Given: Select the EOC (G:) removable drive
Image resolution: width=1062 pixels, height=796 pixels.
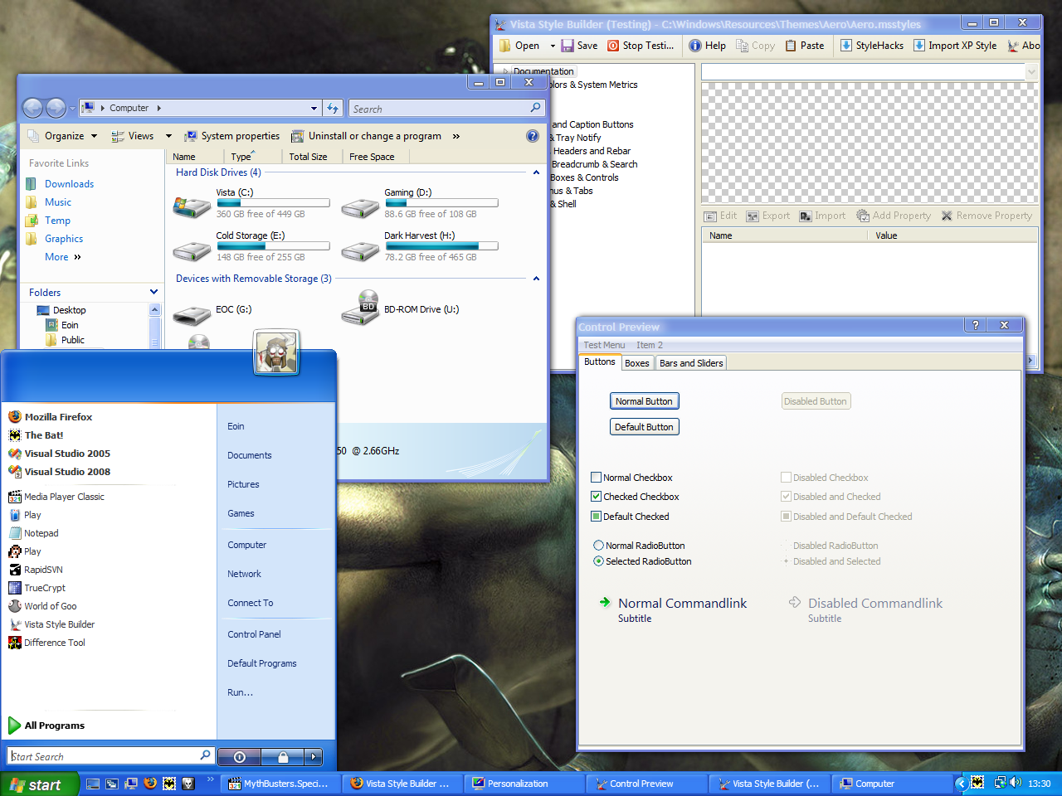Looking at the screenshot, I should [x=212, y=312].
